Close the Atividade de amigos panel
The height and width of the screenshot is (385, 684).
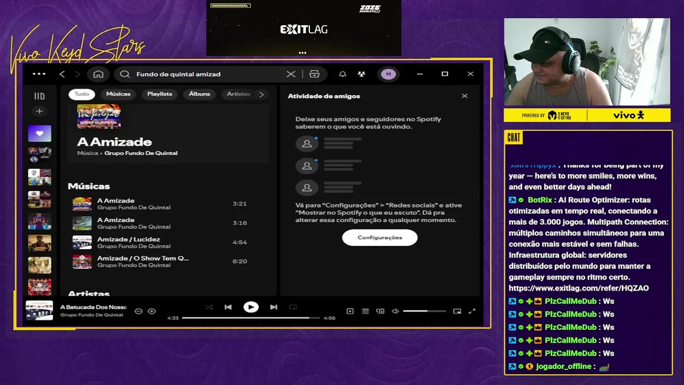click(464, 96)
